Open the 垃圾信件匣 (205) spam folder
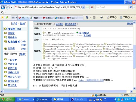Image resolution: width=136 pixels, height=102 pixels. tap(17, 42)
